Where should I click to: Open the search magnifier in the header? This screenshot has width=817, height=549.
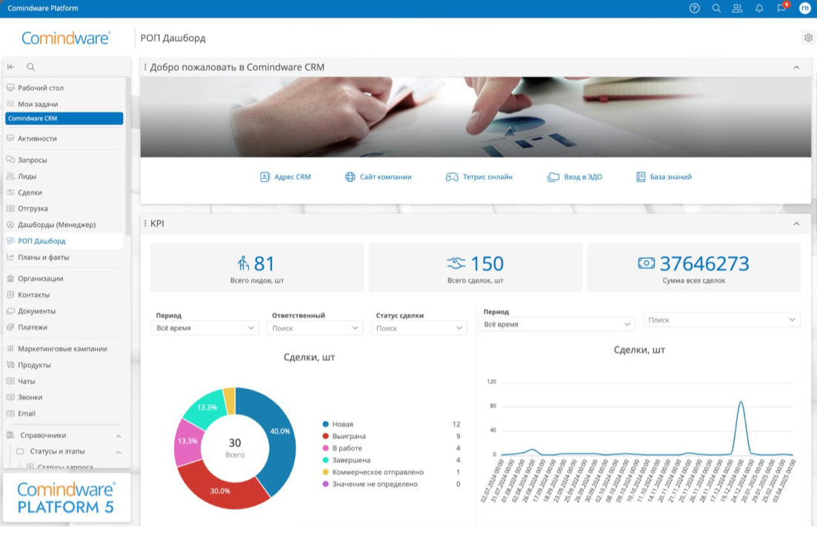[x=716, y=8]
